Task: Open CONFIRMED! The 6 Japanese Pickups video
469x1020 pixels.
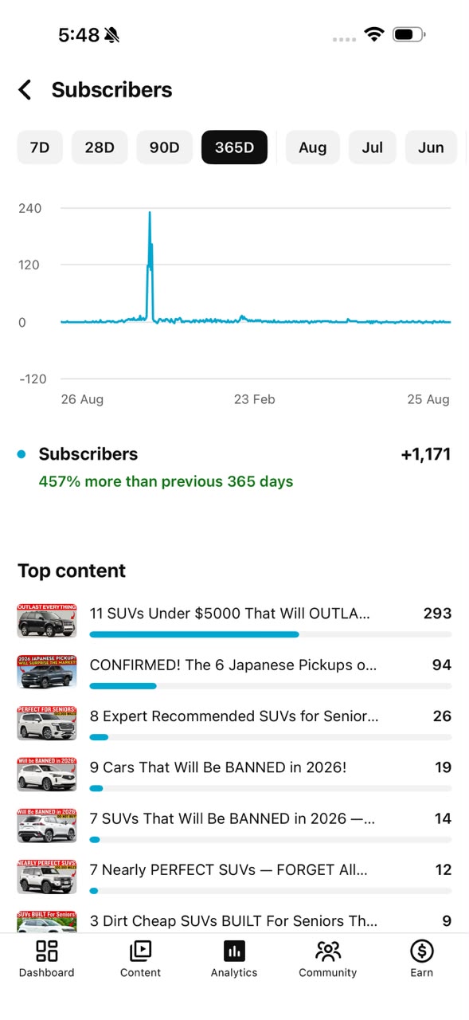Action: [233, 665]
